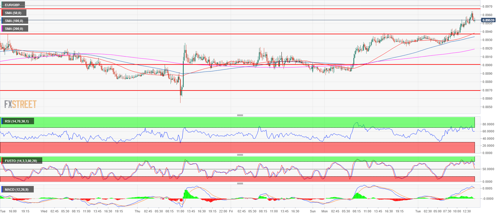501x215 pixels.
Task: Click the 12:30 time label
Action: [467, 211]
